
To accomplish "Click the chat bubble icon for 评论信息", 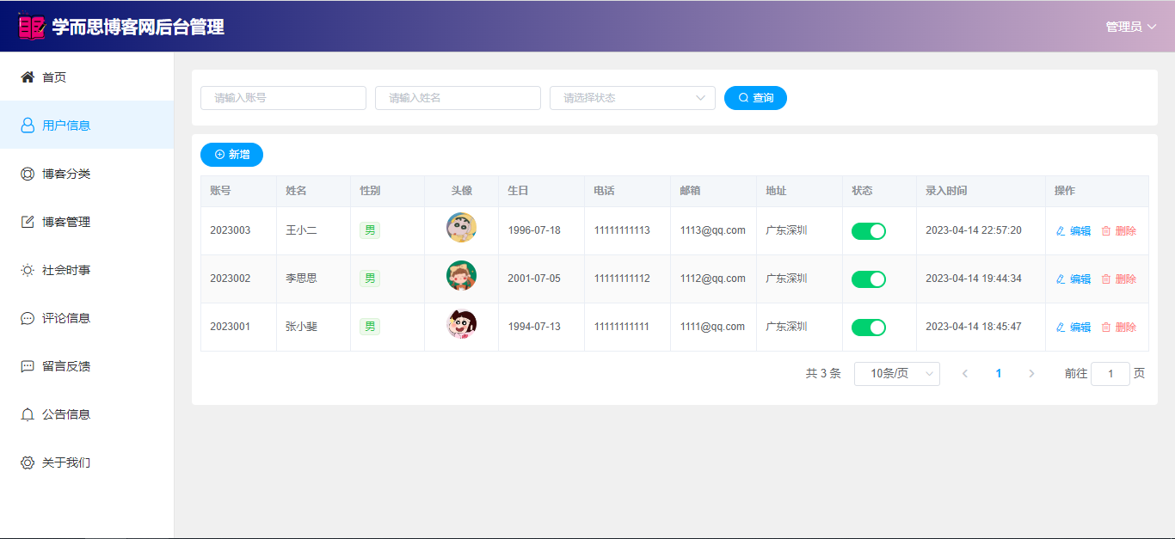I will [x=28, y=318].
